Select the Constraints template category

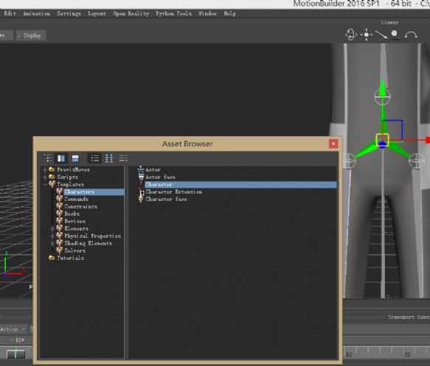[80, 206]
